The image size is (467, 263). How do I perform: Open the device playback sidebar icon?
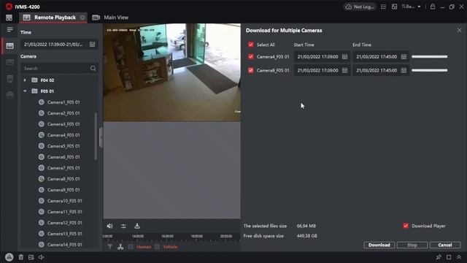(9, 79)
